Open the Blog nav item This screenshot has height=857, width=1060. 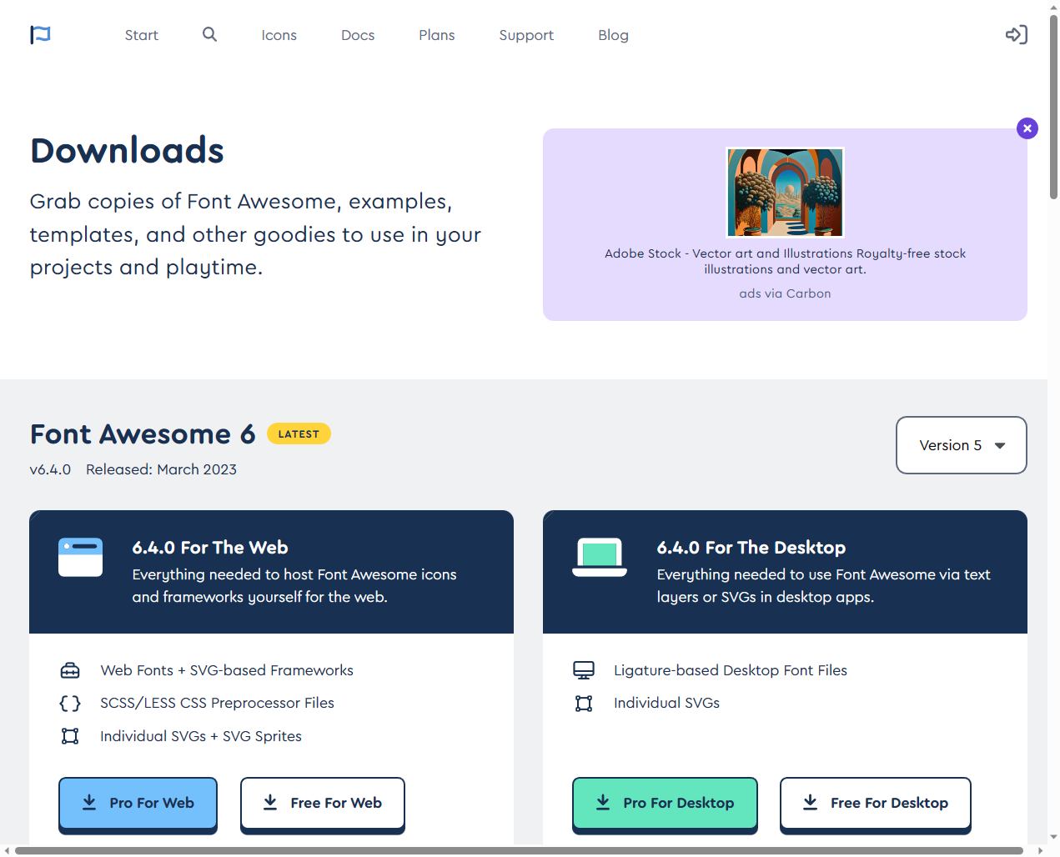[x=613, y=35]
